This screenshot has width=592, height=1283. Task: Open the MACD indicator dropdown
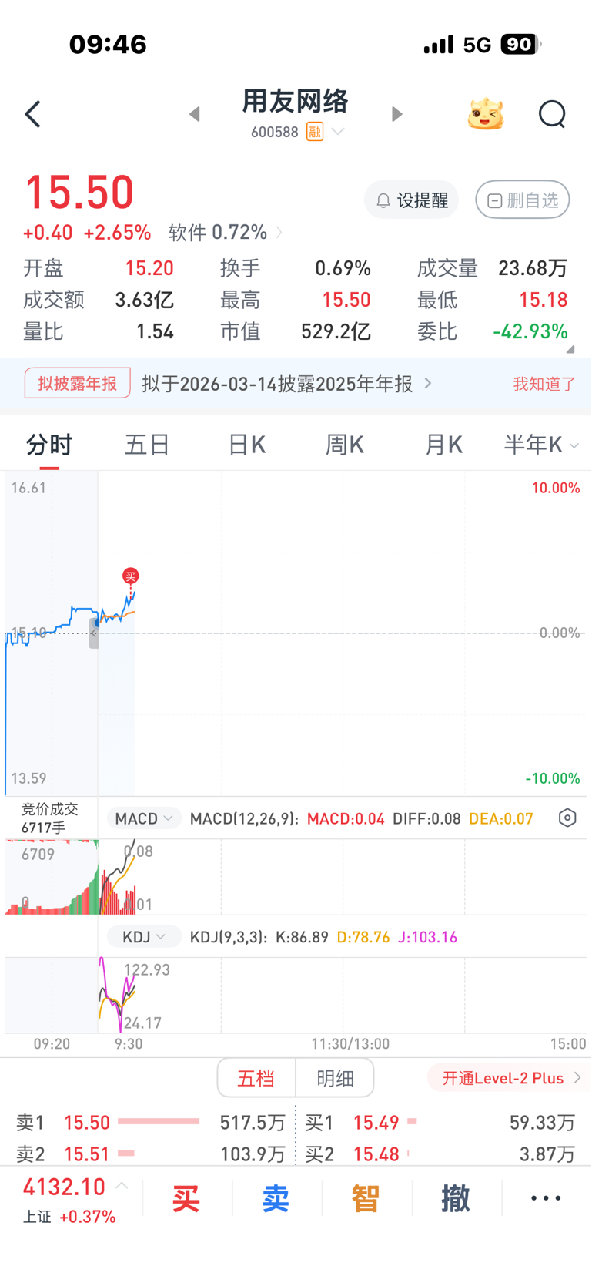coord(144,818)
